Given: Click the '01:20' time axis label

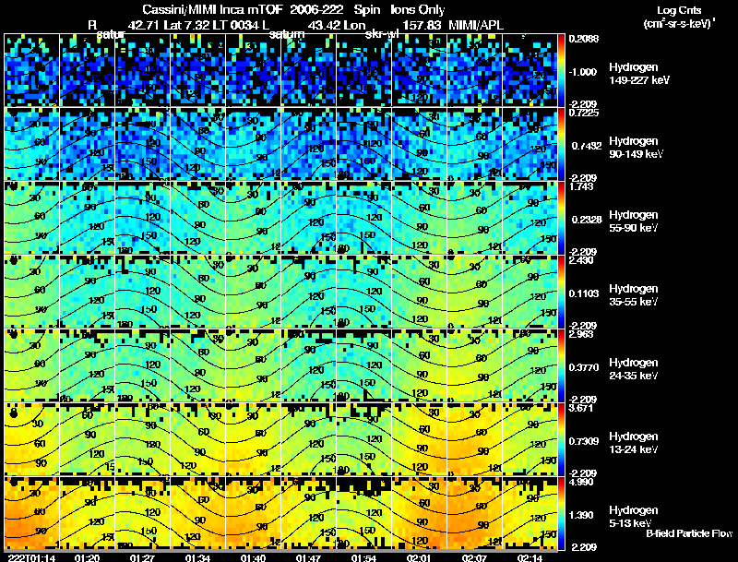Looking at the screenshot, I should pyautogui.click(x=87, y=557).
